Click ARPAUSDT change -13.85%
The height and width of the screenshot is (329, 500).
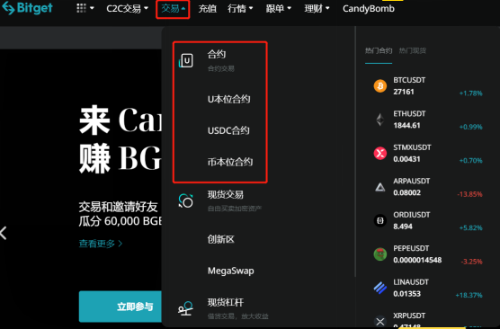(x=469, y=194)
